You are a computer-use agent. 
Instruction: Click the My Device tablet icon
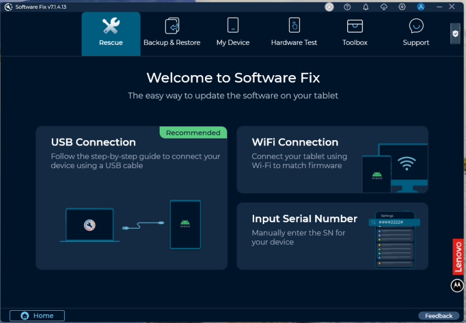tap(232, 25)
